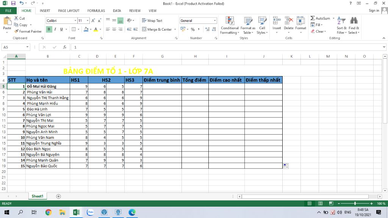Increase font size with the larger A icon

point(93,20)
